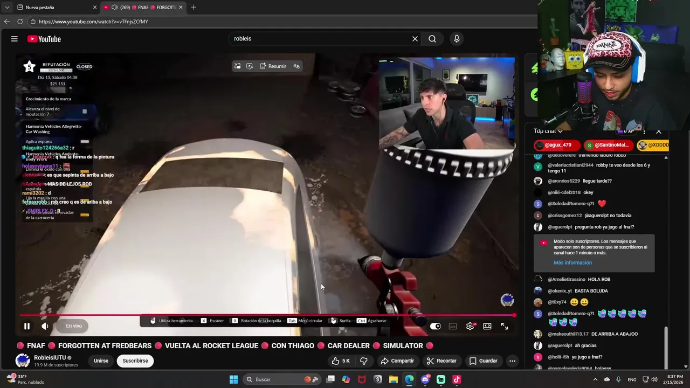Open the player settings gear
Screen dimensions: 690x388
click(x=470, y=326)
